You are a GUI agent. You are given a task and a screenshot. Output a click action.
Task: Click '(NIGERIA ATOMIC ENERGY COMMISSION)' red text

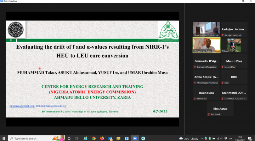coord(92,92)
